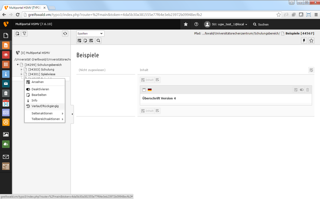Choose Deaktivieren in context menu
320x199 pixels.
tap(40, 89)
